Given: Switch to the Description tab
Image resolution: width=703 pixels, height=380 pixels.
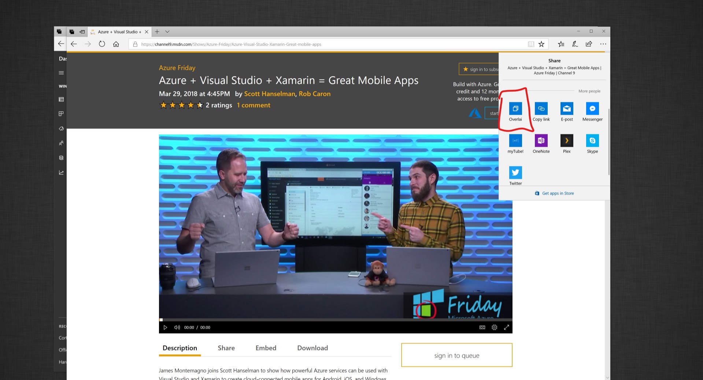Looking at the screenshot, I should tap(180, 348).
